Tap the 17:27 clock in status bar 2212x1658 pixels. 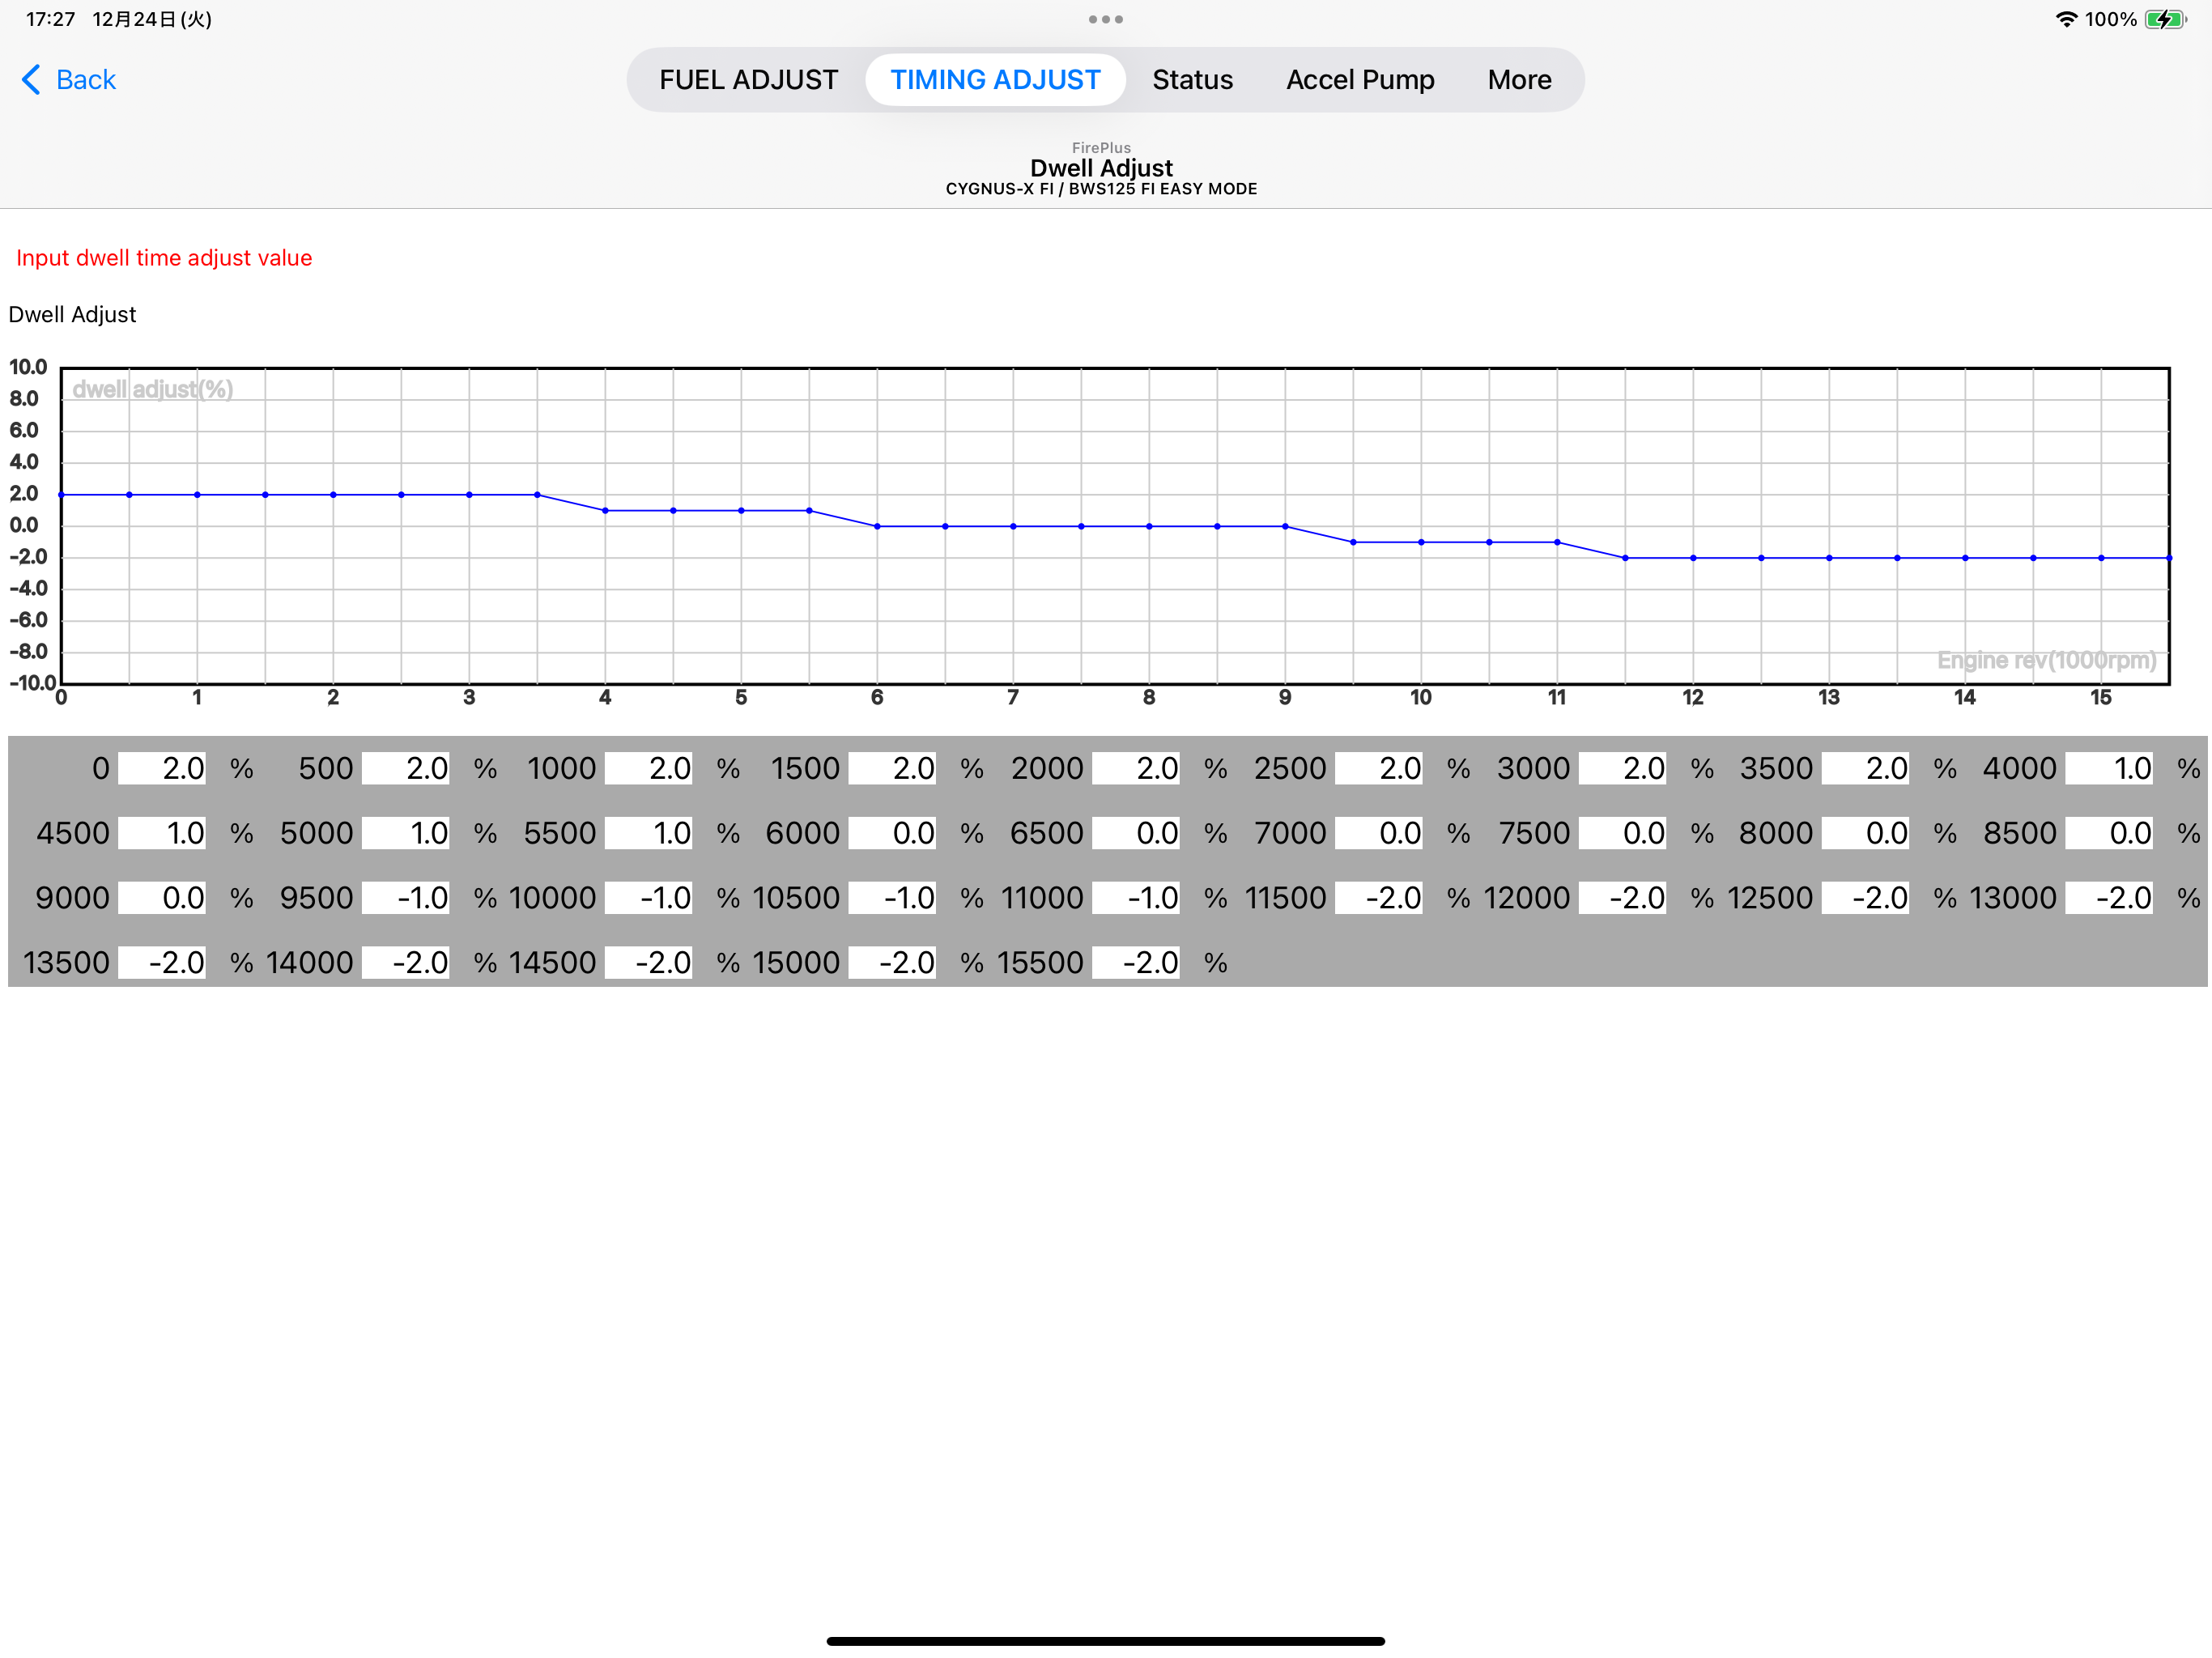click(50, 19)
